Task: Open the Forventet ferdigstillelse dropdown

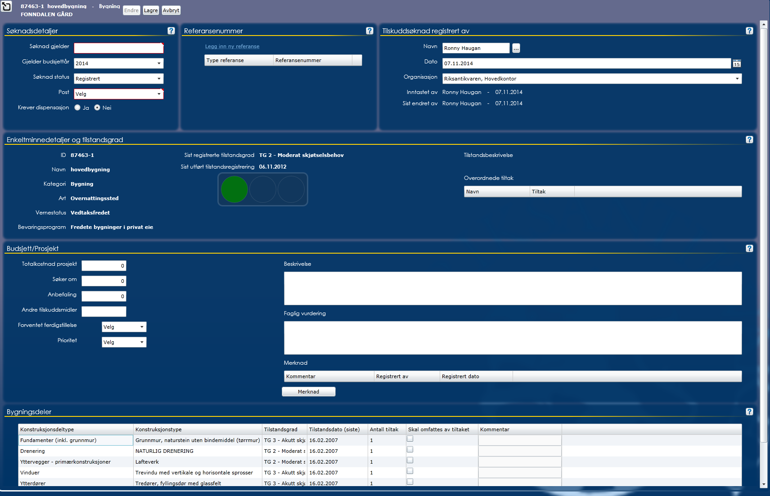Action: [x=124, y=327]
